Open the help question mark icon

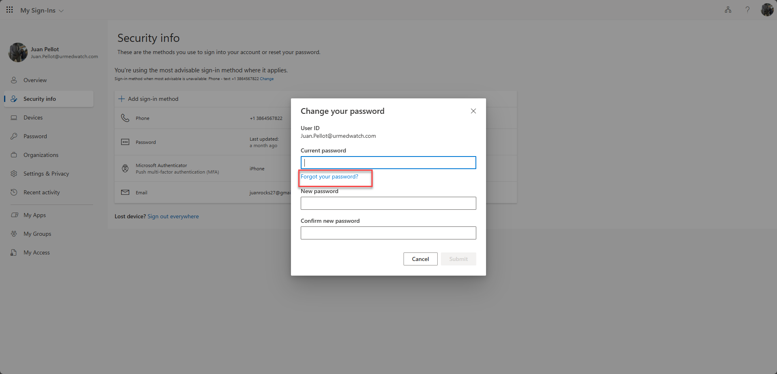point(747,10)
